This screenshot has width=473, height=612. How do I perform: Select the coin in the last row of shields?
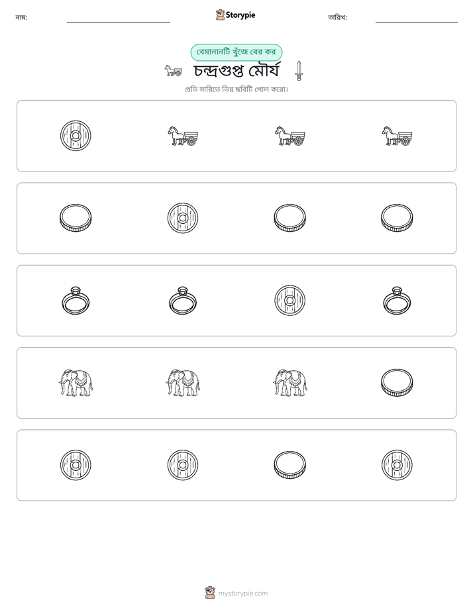pyautogui.click(x=289, y=465)
